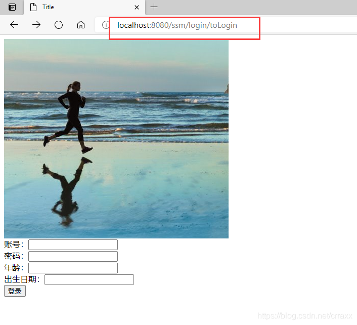The width and height of the screenshot is (357, 325).
Task: Click the 登录 button
Action: pos(15,291)
